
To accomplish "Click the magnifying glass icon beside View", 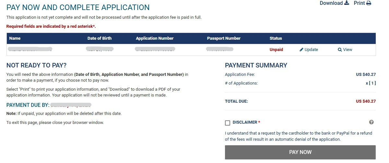I will click(340, 50).
